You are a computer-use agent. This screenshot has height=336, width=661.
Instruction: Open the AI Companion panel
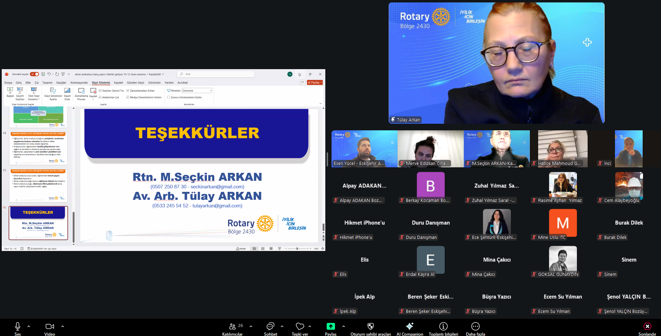(x=409, y=326)
